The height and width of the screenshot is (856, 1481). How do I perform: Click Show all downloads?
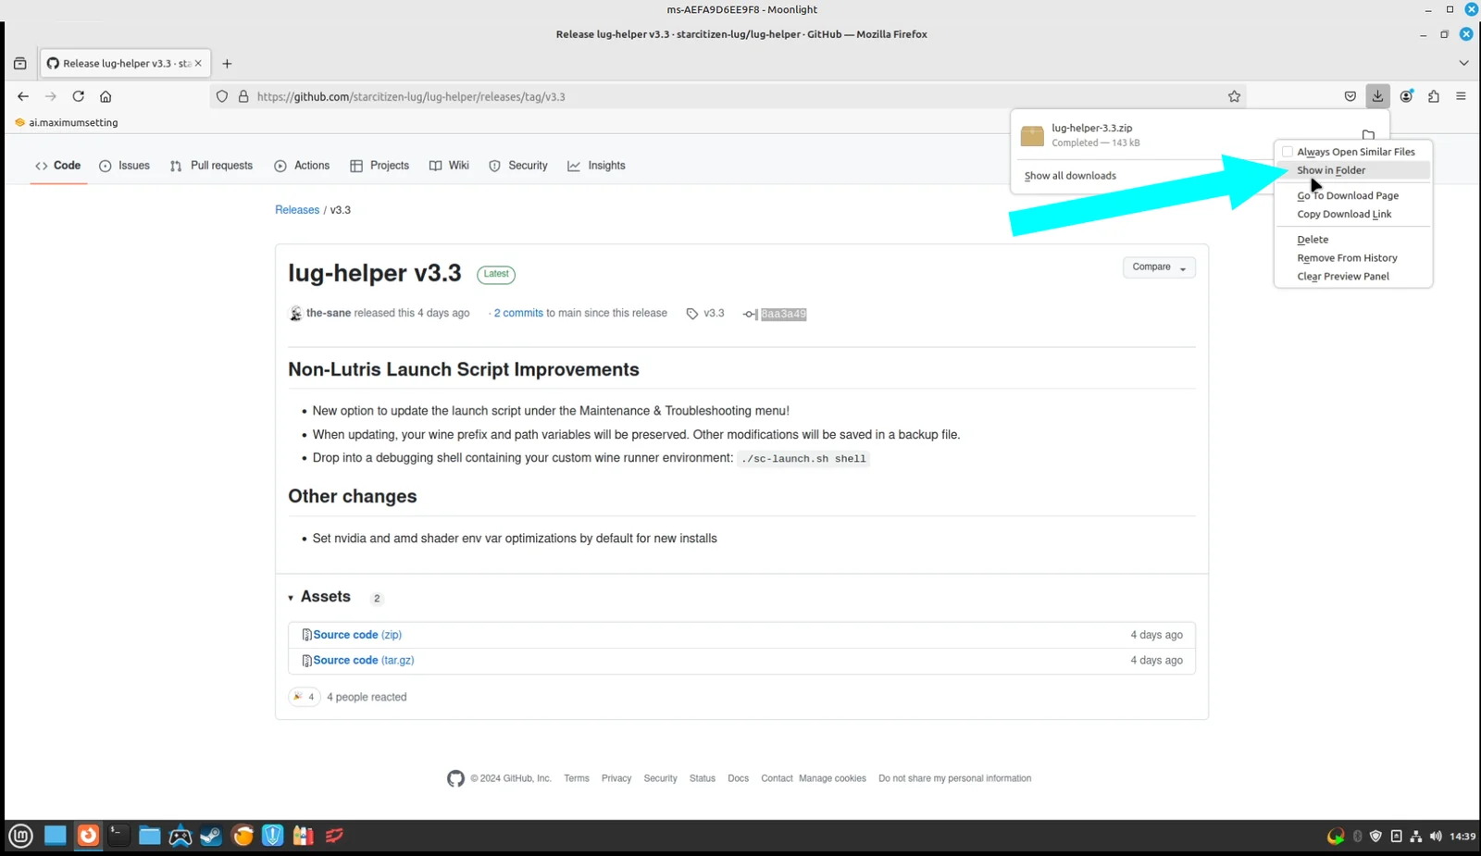coord(1070,176)
